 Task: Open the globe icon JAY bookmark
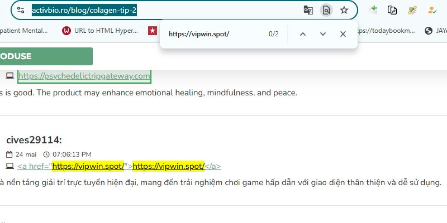pyautogui.click(x=435, y=31)
